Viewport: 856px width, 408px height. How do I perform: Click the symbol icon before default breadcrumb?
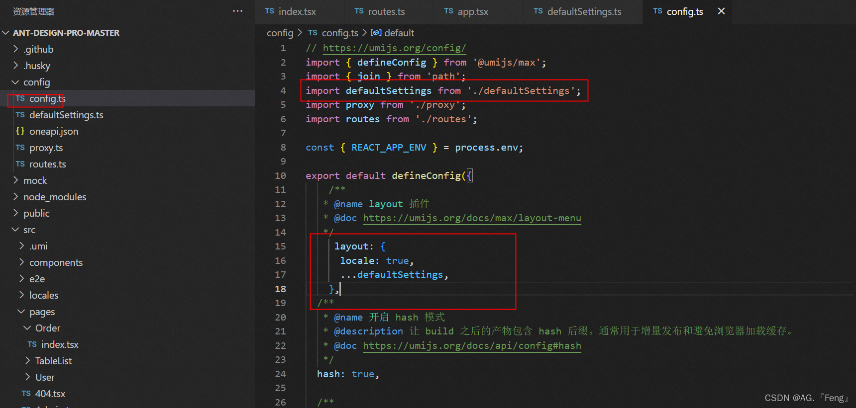tap(376, 33)
